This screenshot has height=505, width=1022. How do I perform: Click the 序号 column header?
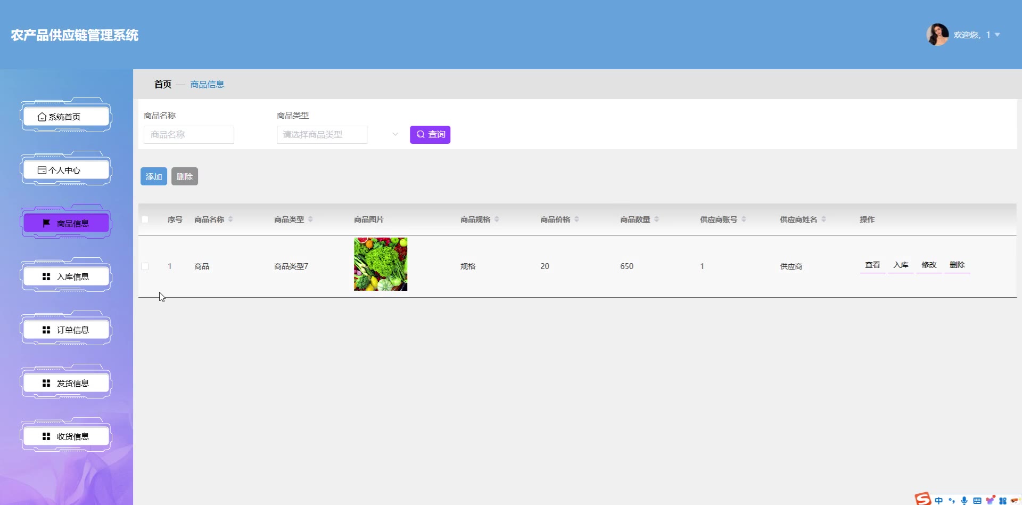coord(175,219)
